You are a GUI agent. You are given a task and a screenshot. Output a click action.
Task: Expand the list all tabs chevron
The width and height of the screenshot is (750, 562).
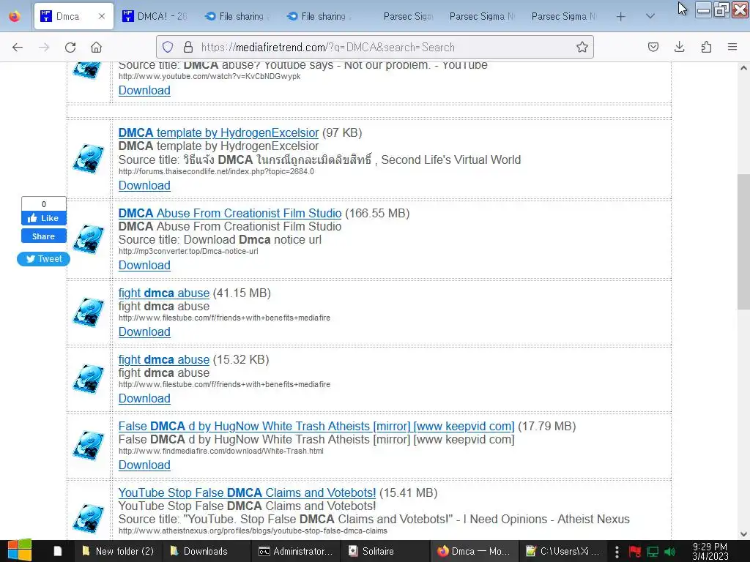(650, 16)
